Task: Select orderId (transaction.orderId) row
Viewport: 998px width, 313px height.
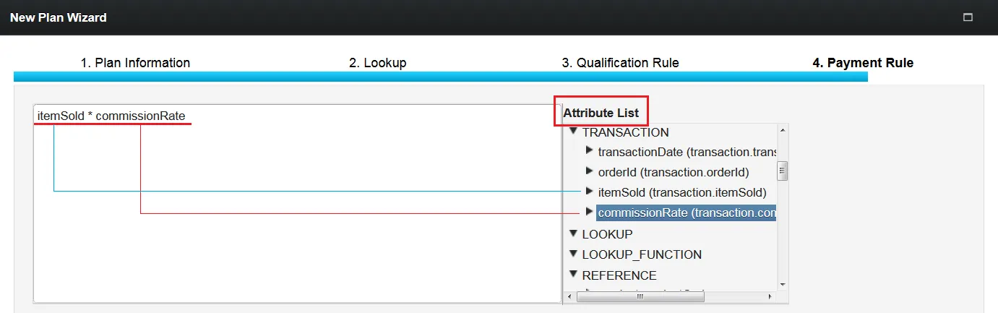Action: coord(674,173)
